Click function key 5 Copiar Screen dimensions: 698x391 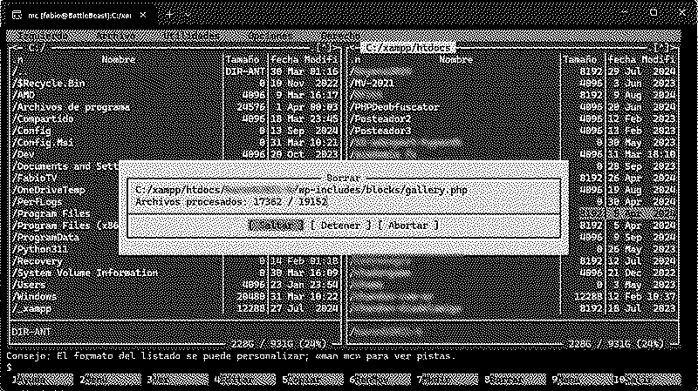(x=313, y=380)
